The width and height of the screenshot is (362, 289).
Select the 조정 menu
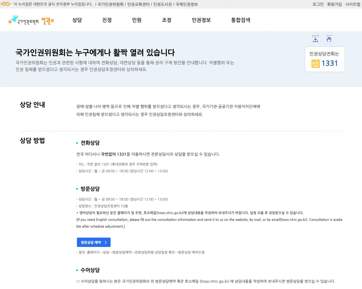[167, 20]
